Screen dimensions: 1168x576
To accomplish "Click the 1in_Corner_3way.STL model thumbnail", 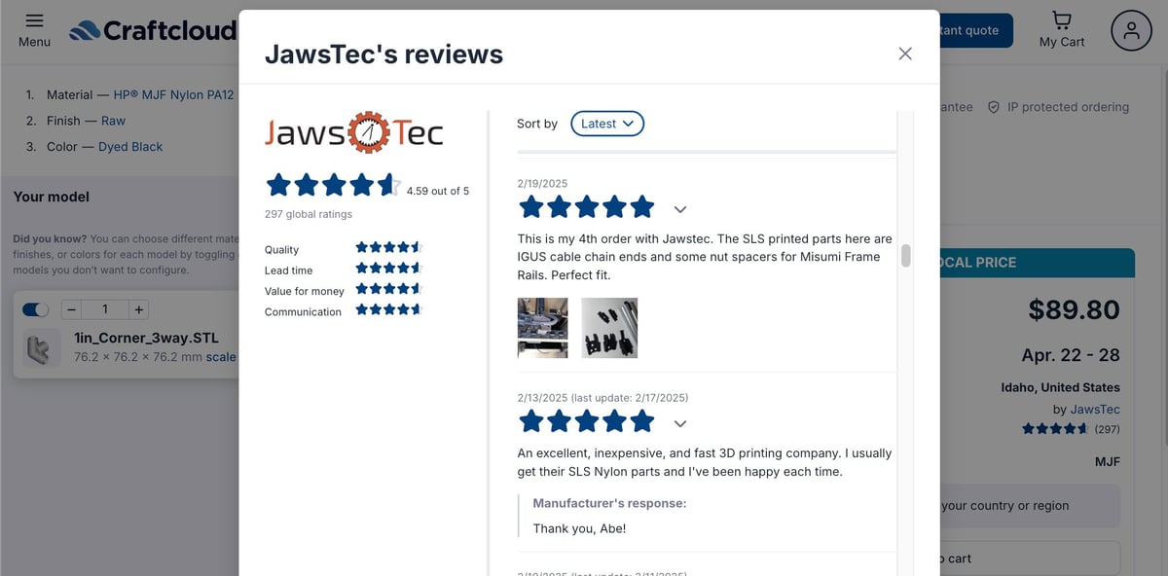I will pyautogui.click(x=41, y=348).
